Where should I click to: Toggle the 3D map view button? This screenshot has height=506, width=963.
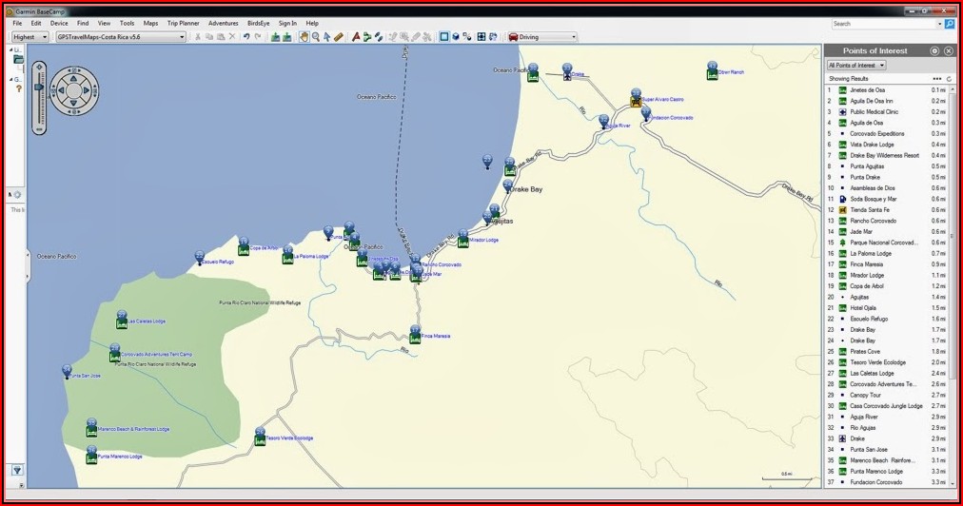coord(456,37)
